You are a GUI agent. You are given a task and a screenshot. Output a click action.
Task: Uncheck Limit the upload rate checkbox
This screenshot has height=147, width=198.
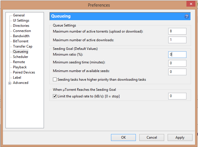[x=55, y=96]
